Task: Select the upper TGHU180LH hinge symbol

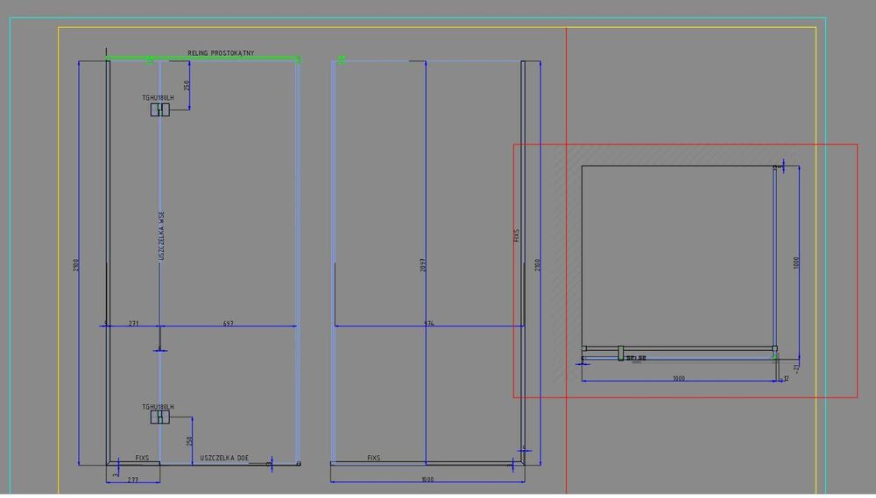Action: tap(159, 109)
